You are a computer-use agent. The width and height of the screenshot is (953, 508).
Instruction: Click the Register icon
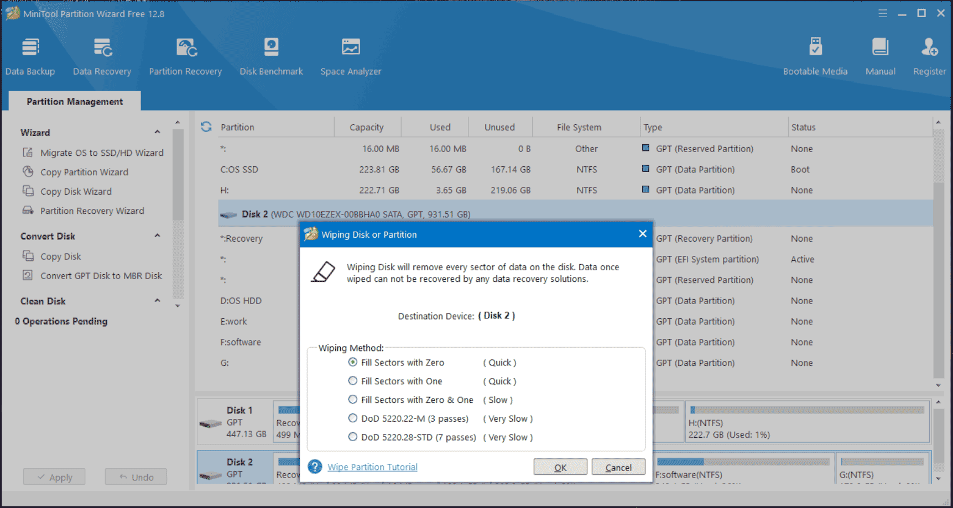click(929, 48)
